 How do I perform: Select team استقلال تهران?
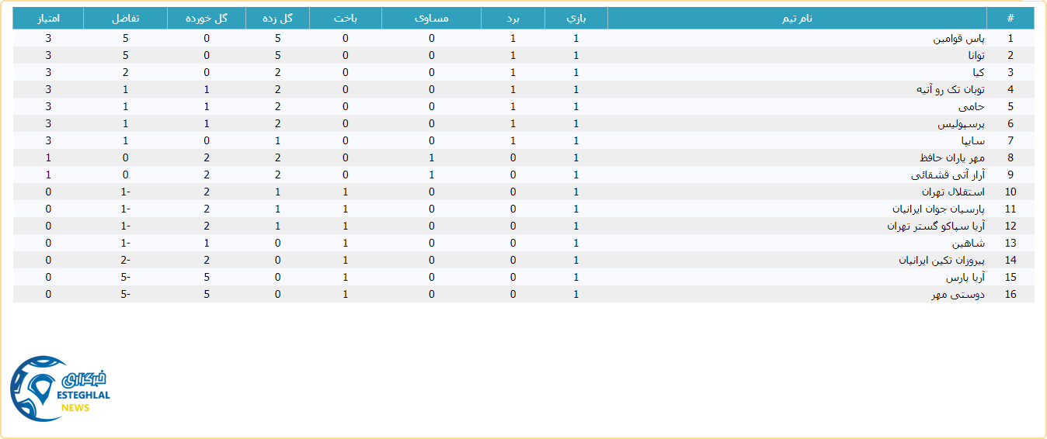click(953, 192)
